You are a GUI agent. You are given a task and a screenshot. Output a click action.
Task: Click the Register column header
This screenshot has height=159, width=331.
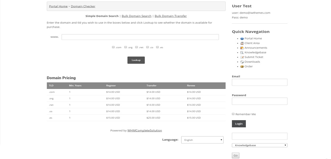point(111,86)
